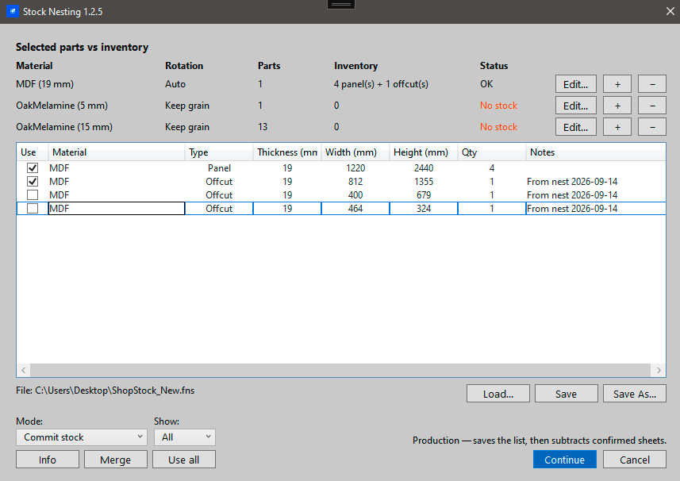Click the Merge button
This screenshot has width=680, height=481.
116,460
